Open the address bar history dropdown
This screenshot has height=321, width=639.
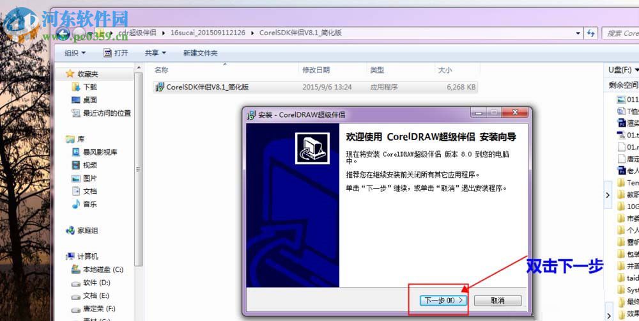[x=578, y=33]
